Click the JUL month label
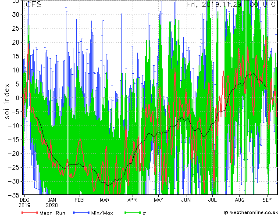 point(212,200)
